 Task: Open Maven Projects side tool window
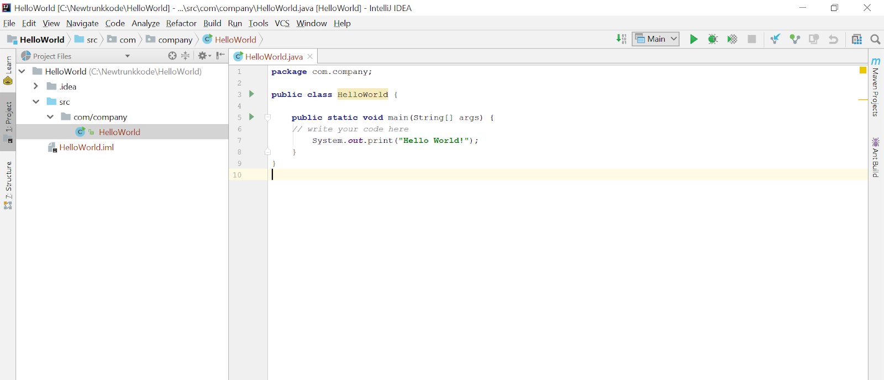coord(876,87)
